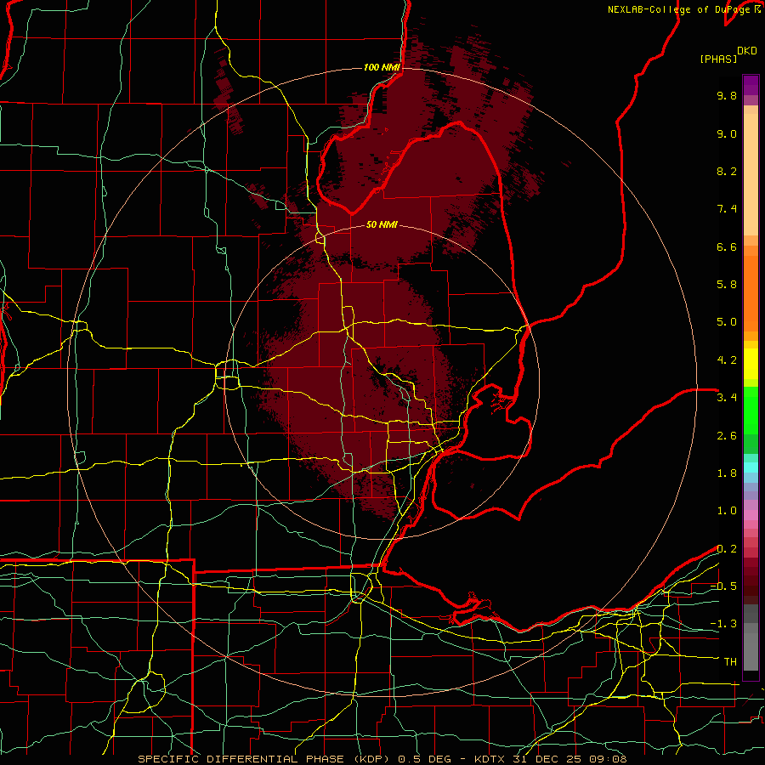This screenshot has height=765, width=765.
Task: Click the 8.2 value on color scale
Action: pos(727,171)
